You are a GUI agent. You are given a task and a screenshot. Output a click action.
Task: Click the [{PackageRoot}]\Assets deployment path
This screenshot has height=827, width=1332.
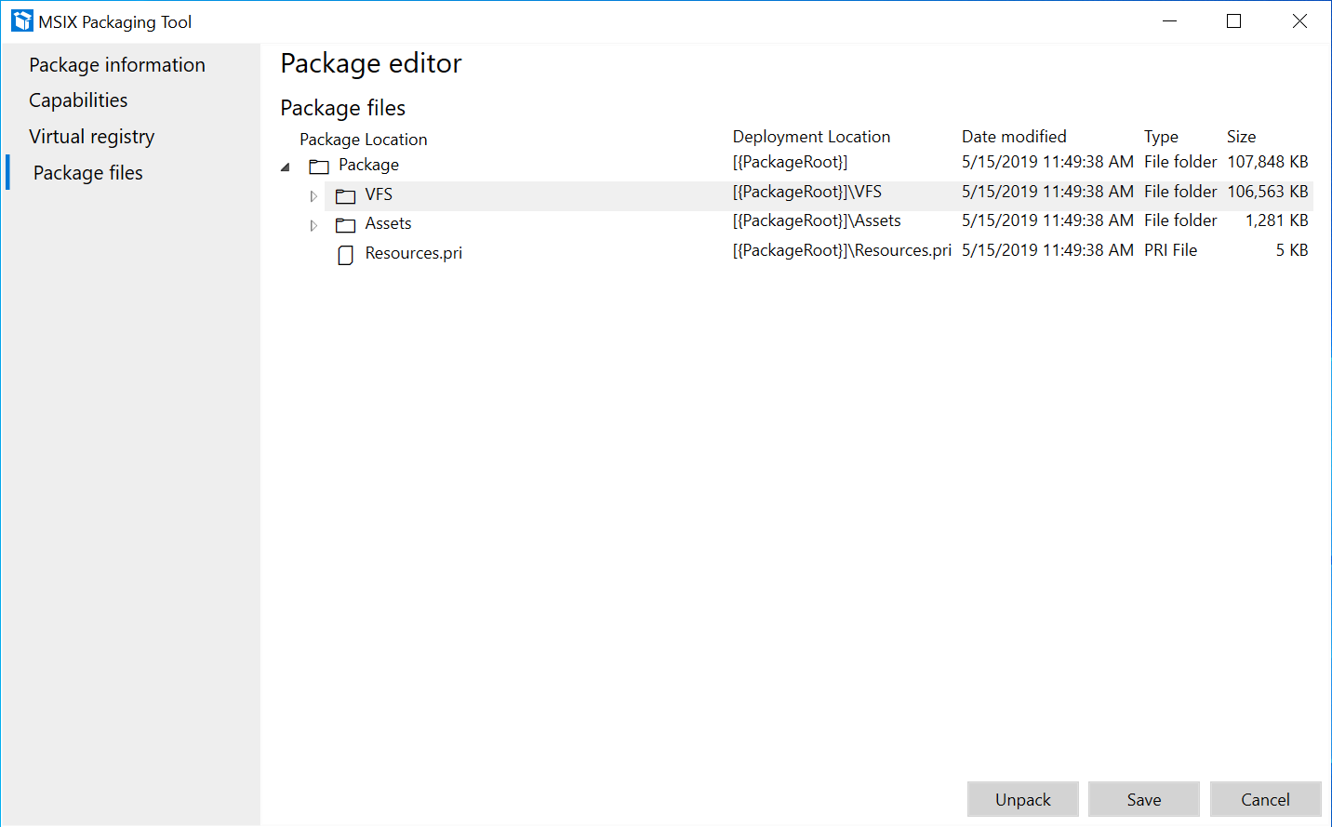(x=817, y=220)
